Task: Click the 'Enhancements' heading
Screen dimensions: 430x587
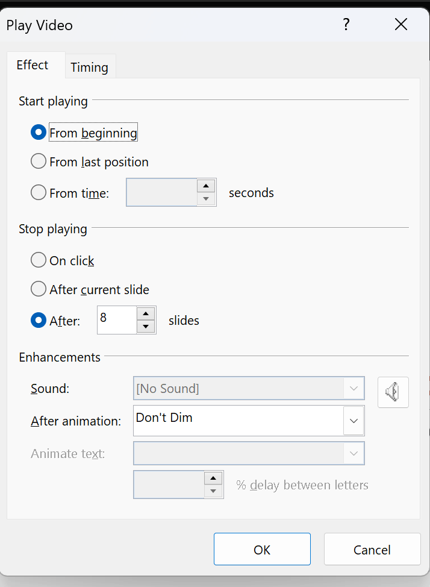Action: point(60,357)
